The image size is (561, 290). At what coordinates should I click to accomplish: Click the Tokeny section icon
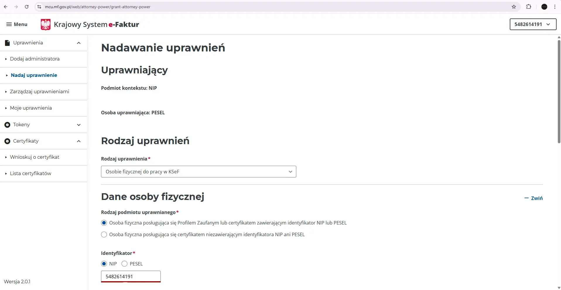tap(7, 125)
